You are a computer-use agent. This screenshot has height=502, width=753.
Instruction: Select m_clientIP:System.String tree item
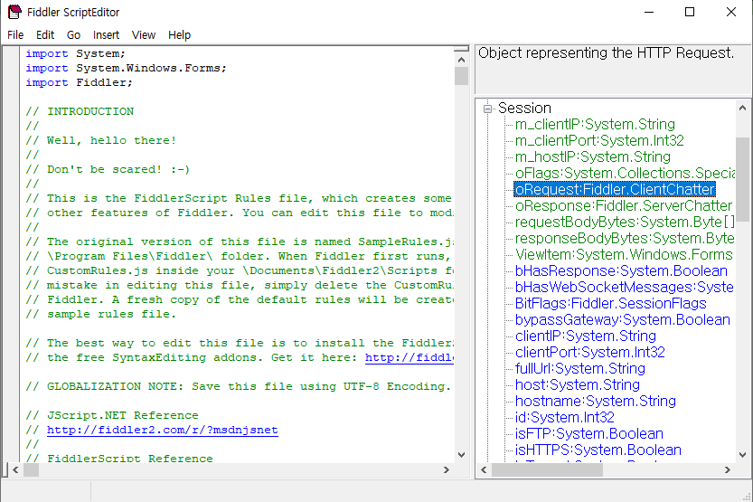[x=595, y=125]
